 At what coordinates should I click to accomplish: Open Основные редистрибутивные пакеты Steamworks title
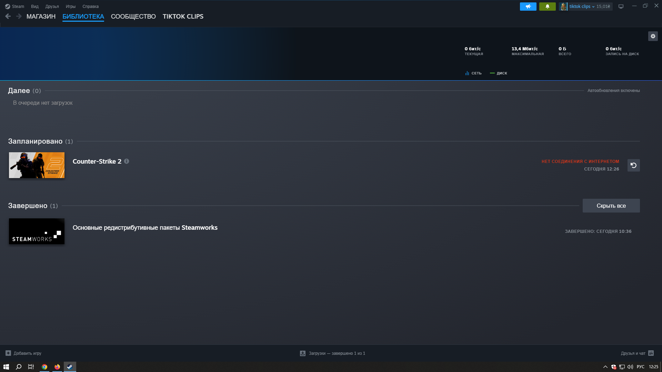(145, 228)
